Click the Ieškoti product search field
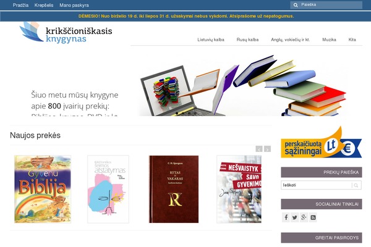Image resolution: width=371 pixels, height=247 pixels. click(317, 185)
